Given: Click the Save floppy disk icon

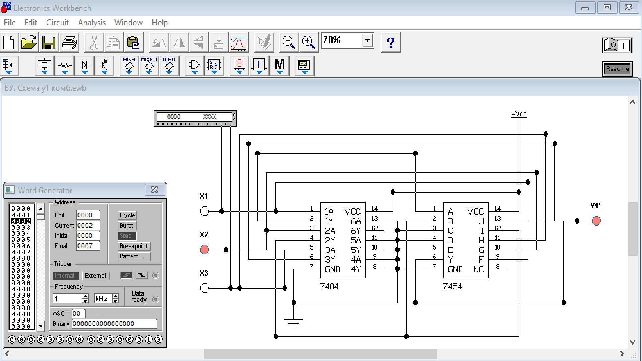Looking at the screenshot, I should click(x=49, y=42).
